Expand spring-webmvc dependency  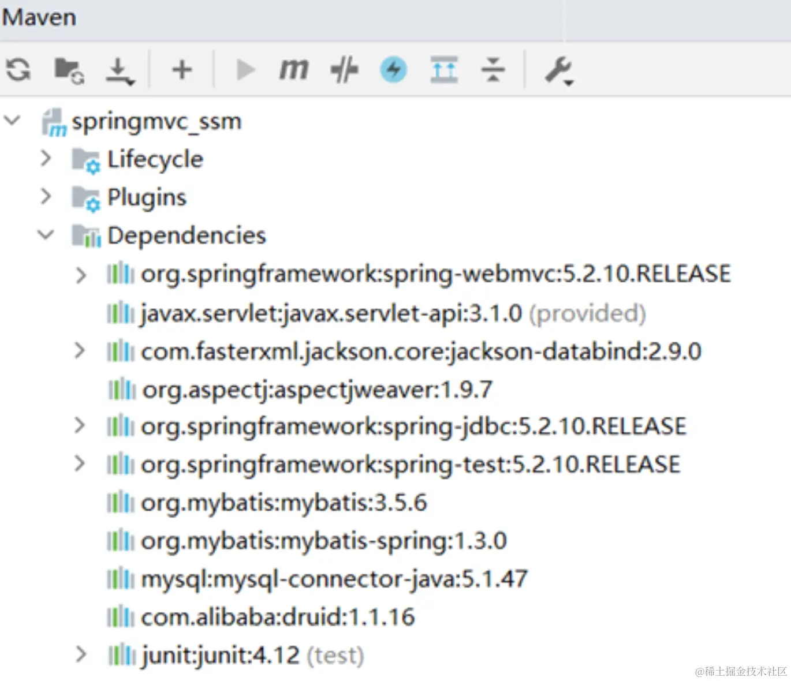(81, 275)
